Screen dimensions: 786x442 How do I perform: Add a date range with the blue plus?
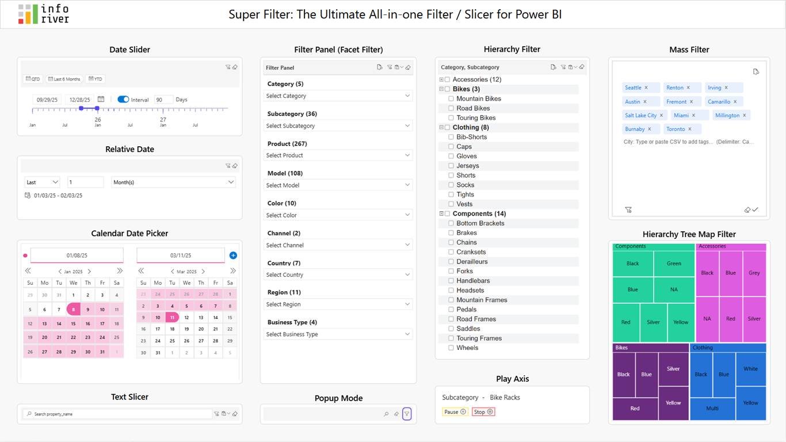233,256
